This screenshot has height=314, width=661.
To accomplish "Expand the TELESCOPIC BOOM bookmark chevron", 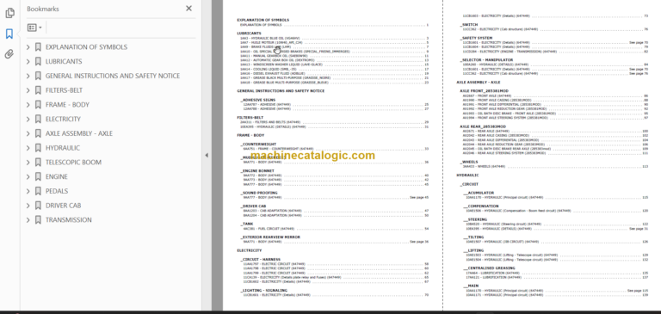I will pos(28,163).
